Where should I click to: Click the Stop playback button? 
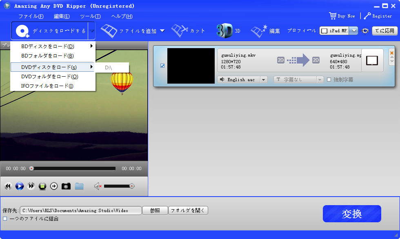pos(42,186)
